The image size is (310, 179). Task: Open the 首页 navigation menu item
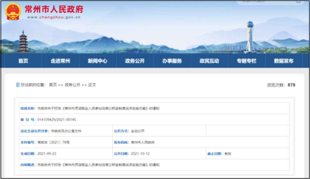[23, 61]
